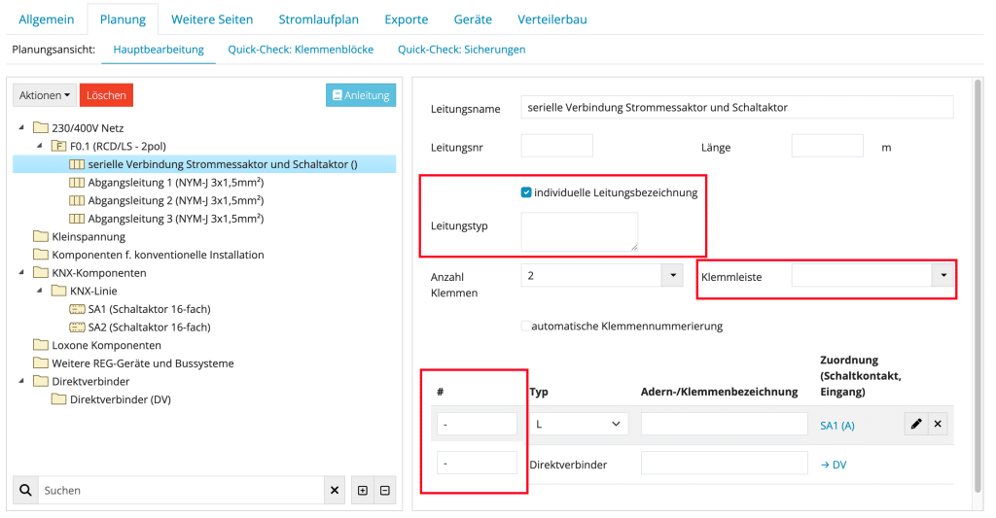Click the 230/400V Netz folder icon
The height and width of the screenshot is (518, 996).
(41, 127)
